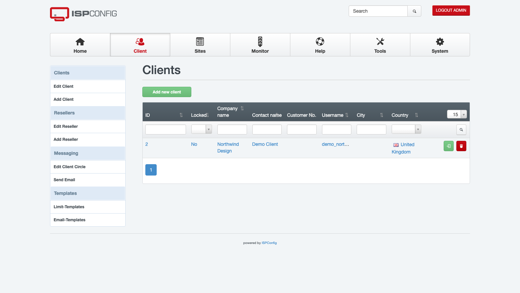Select Limit-Templates in the sidebar
520x293 pixels.
coord(88,207)
